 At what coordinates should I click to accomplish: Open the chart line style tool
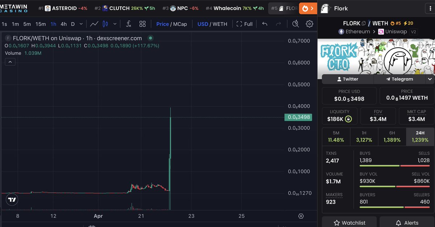94,24
